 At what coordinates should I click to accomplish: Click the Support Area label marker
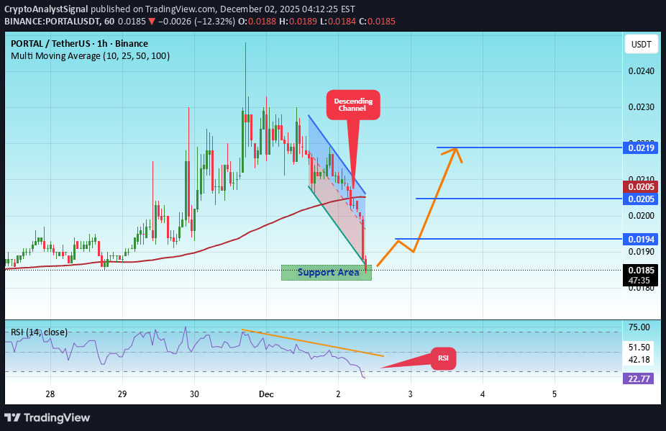click(x=327, y=272)
